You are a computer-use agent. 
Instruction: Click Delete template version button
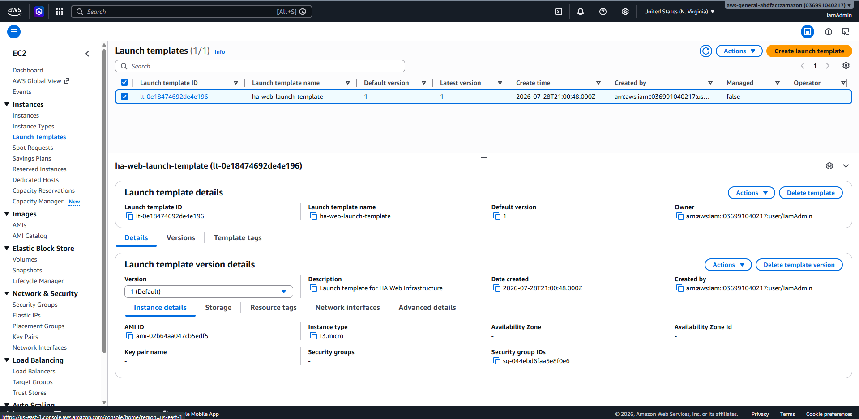coord(799,265)
